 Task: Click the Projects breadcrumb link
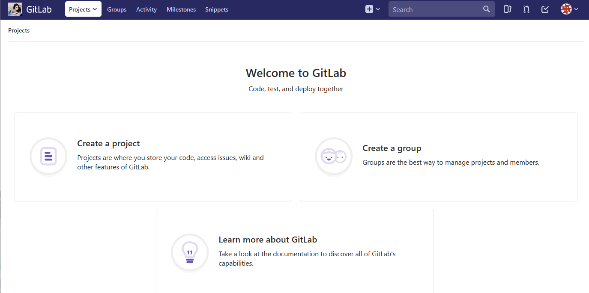point(19,30)
